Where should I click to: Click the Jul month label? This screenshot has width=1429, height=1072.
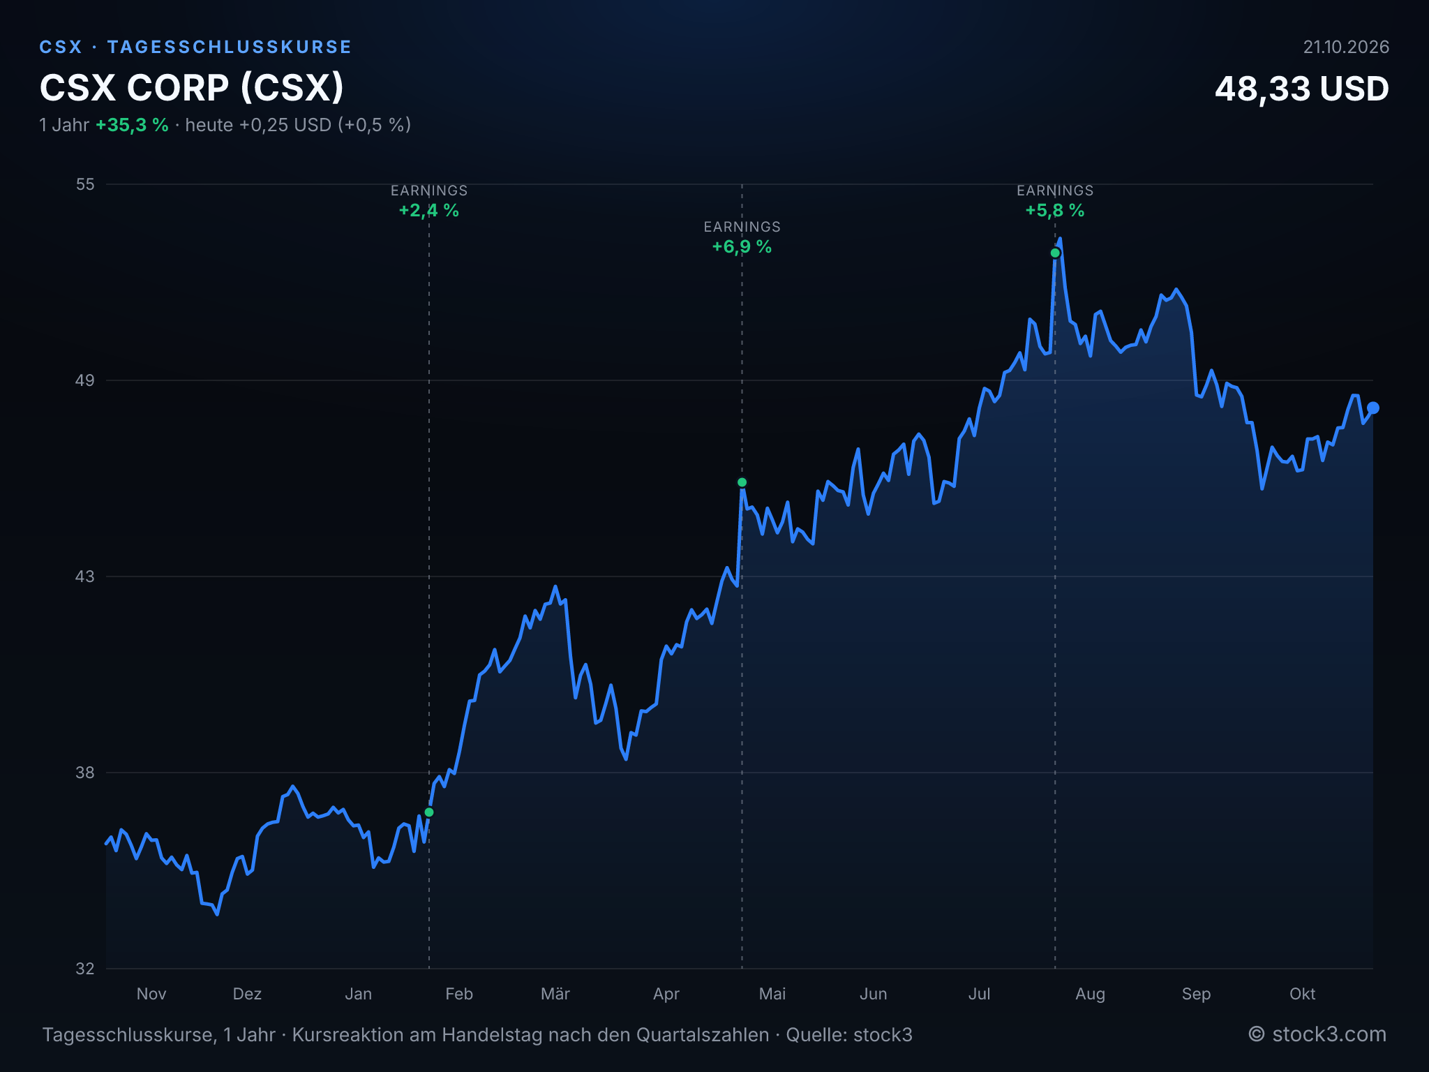tap(979, 994)
